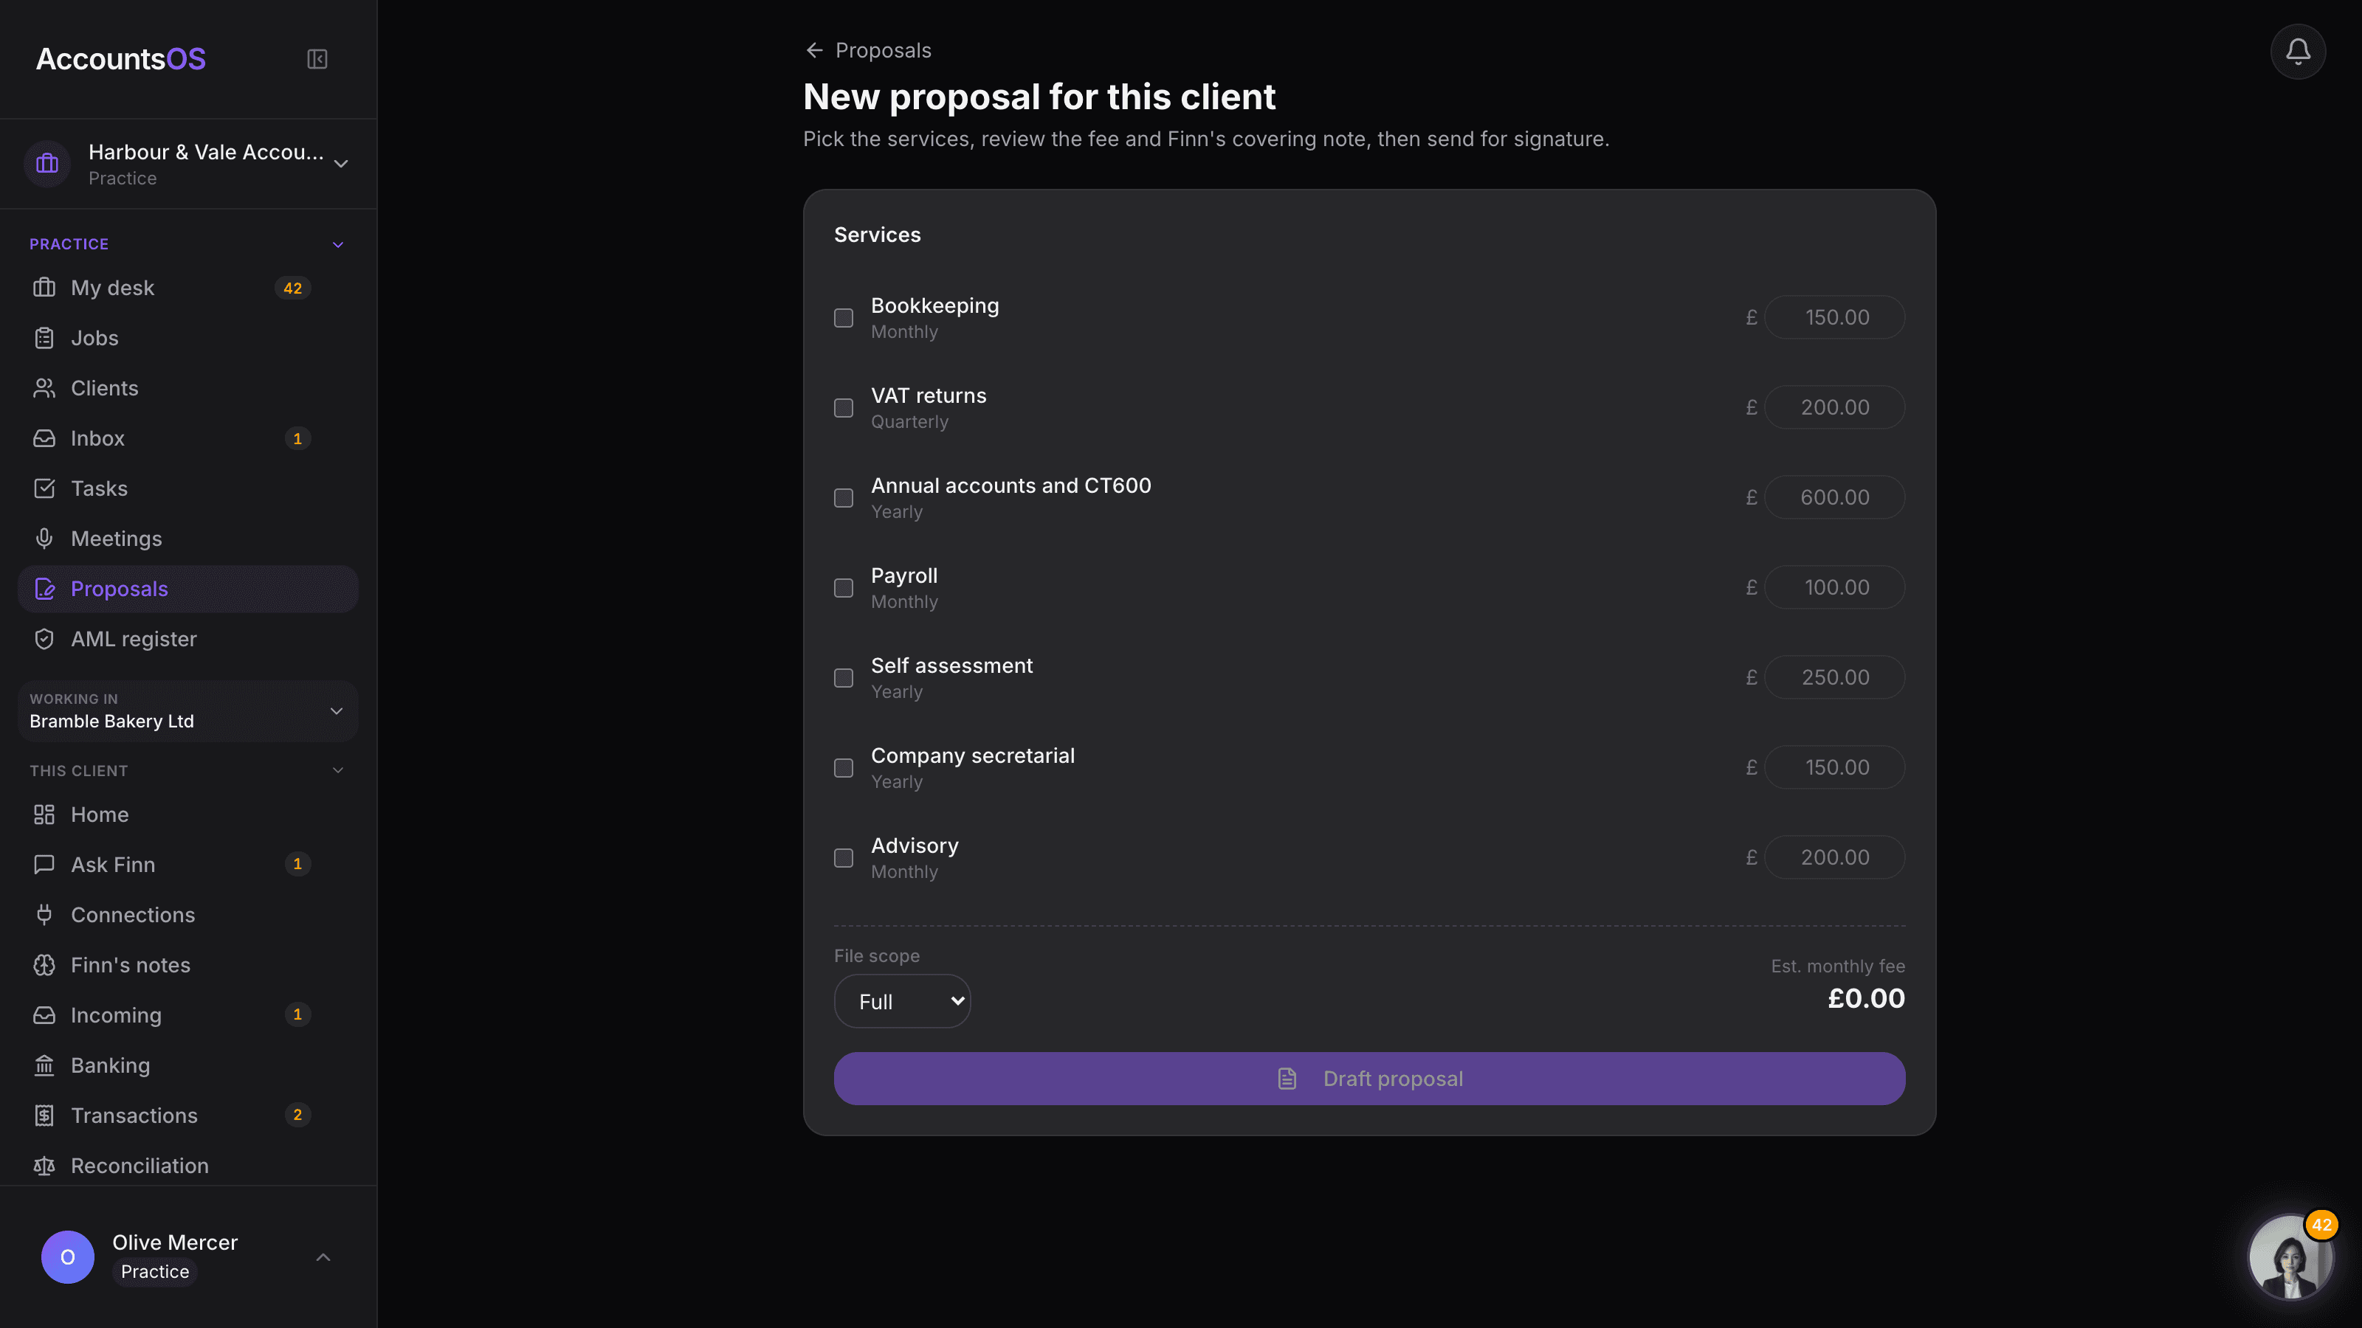2362x1328 pixels.
Task: Check the Advisory service checkbox
Action: (x=844, y=858)
